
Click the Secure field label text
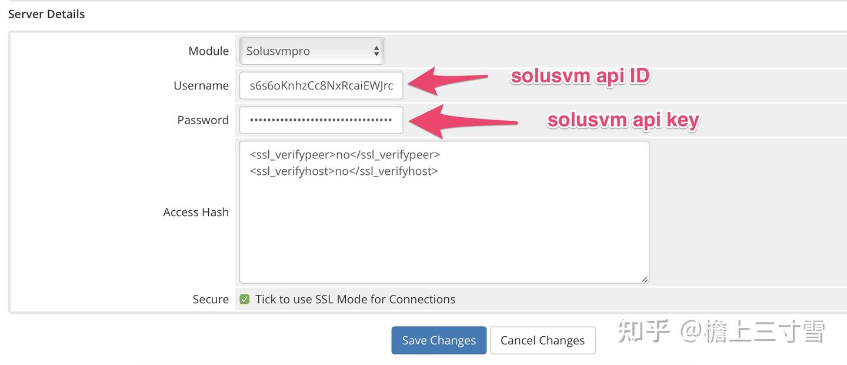click(x=211, y=299)
